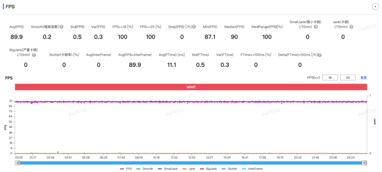Image resolution: width=382 pixels, height=172 pixels.
Task: Collapse the FPS panel with round chevron
Action: (375, 7)
